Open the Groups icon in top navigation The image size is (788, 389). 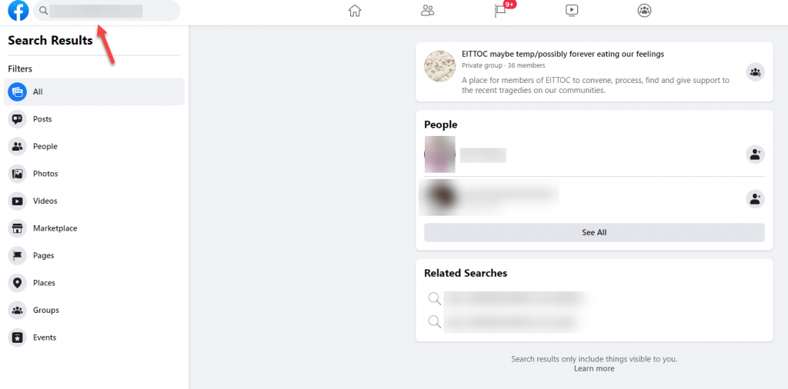click(x=644, y=11)
